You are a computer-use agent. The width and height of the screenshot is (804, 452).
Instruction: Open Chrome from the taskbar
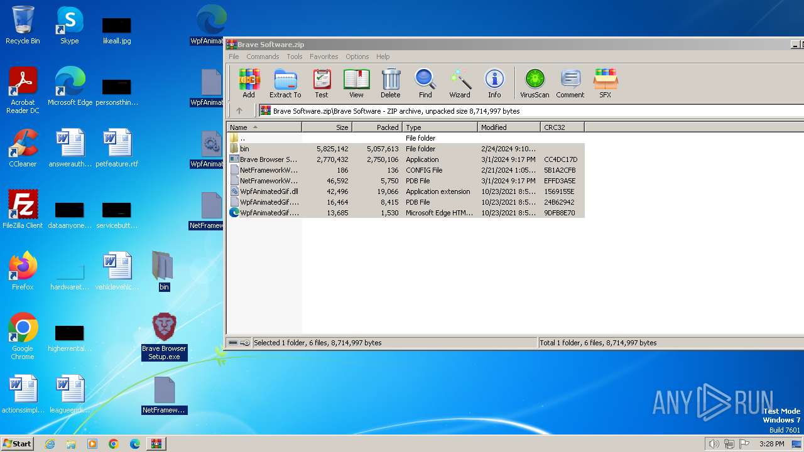pyautogui.click(x=114, y=444)
